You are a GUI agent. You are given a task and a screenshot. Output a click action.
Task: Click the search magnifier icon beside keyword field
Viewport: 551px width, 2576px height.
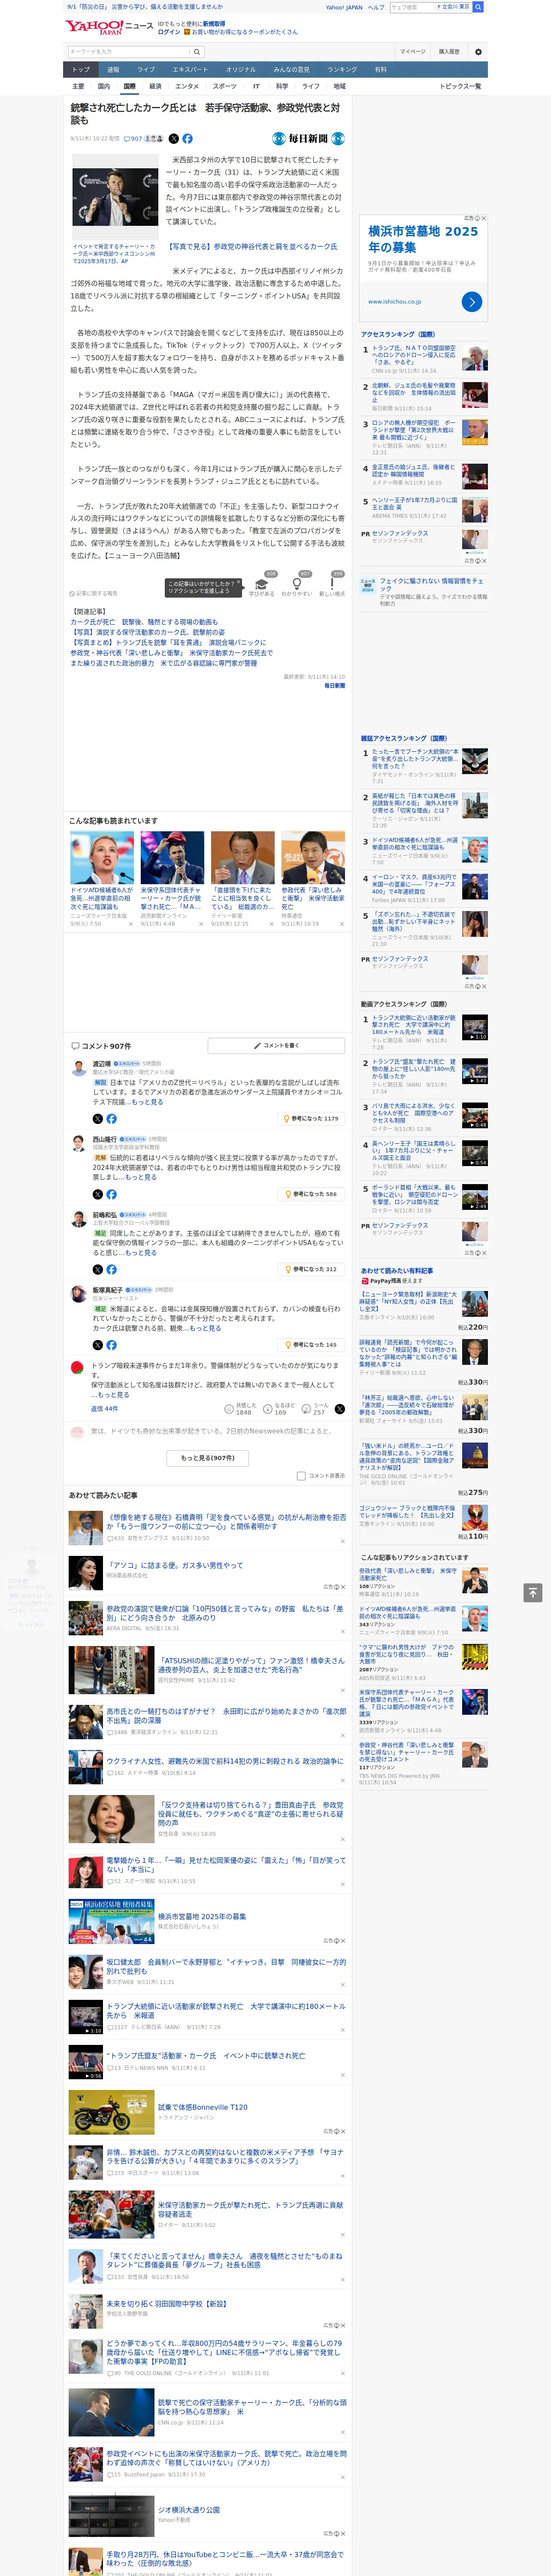click(197, 52)
